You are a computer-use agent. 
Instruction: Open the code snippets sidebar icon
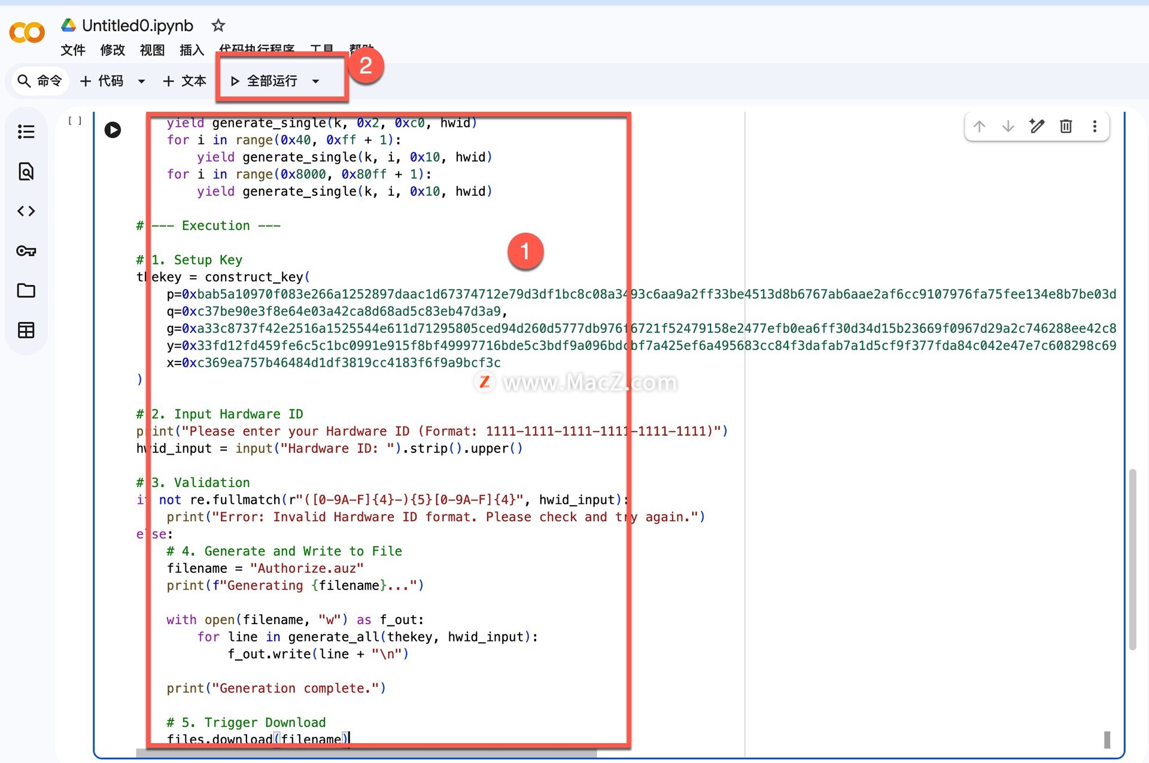point(26,211)
